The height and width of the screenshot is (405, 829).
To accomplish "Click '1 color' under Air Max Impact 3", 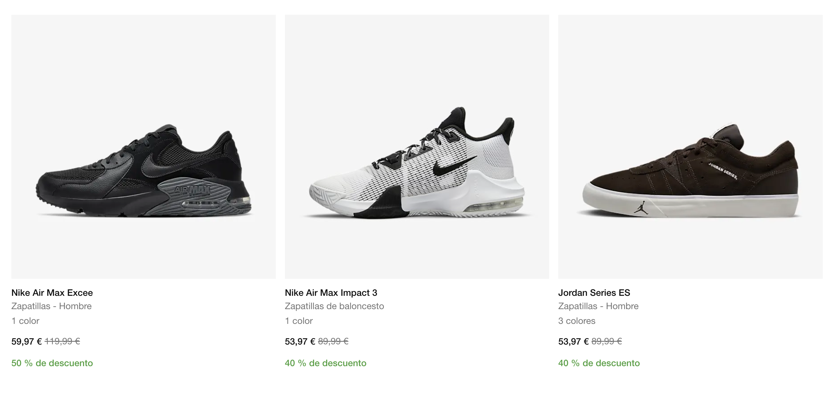I will coord(299,321).
